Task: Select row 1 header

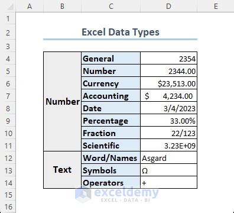Action: pos(8,19)
